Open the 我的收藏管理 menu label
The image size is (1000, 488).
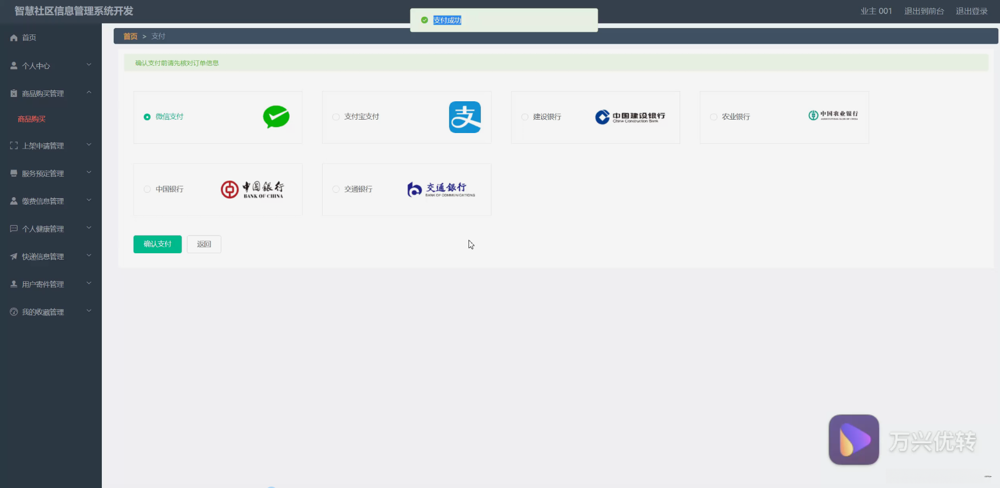[x=43, y=312]
